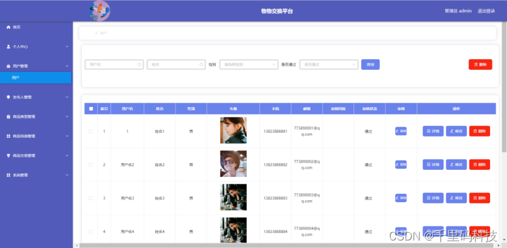Expand the 商品信息管理 menu chevron
This screenshot has height=248, width=507.
click(x=67, y=136)
